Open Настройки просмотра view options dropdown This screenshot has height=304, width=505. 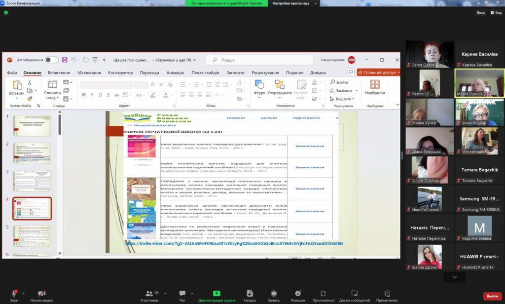pos(294,3)
